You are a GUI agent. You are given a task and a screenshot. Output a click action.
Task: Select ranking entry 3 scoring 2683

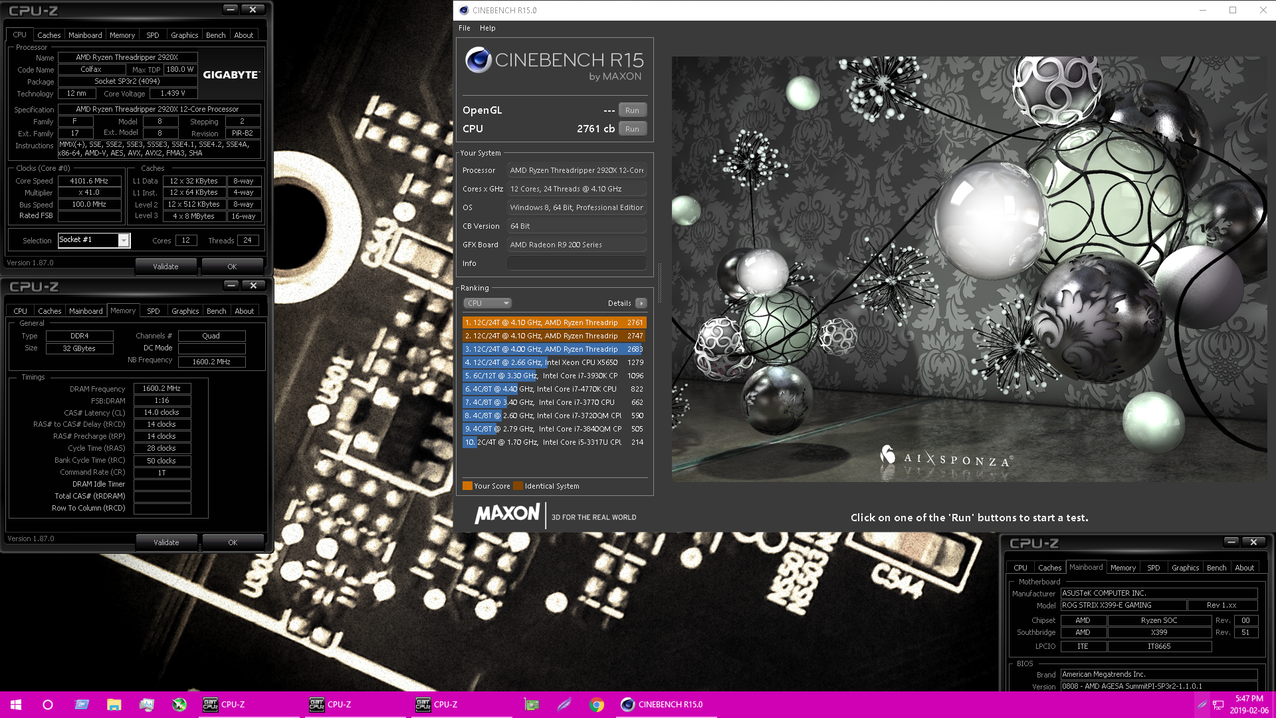click(554, 349)
